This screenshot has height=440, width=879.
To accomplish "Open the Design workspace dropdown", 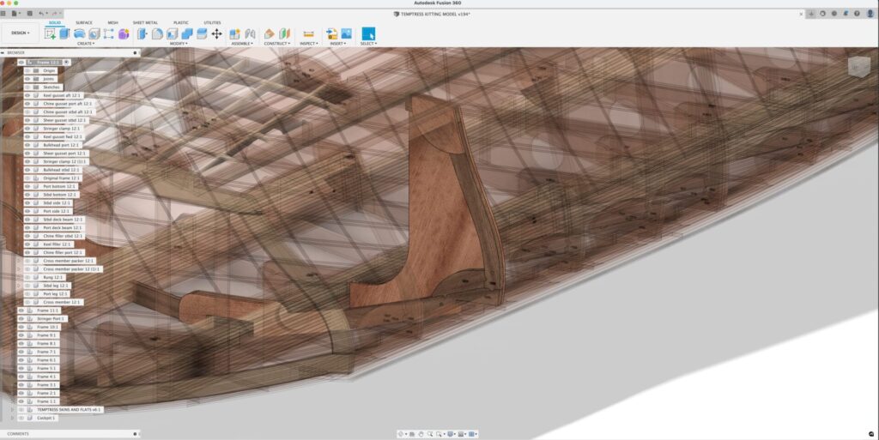I will pos(20,33).
